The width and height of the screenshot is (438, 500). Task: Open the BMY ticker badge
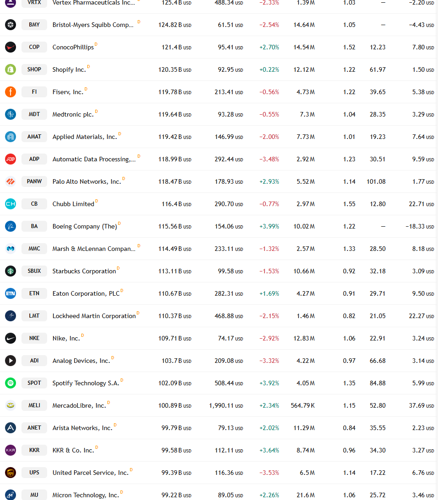point(34,25)
